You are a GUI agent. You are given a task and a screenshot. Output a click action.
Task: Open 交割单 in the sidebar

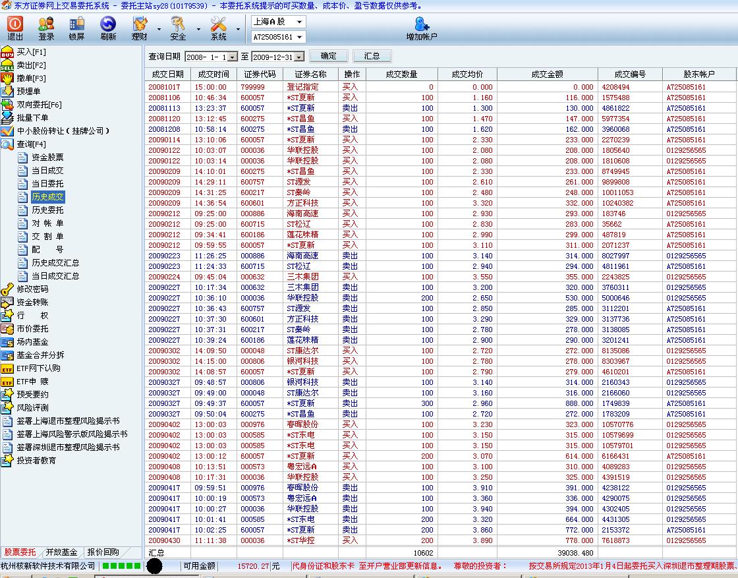47,237
